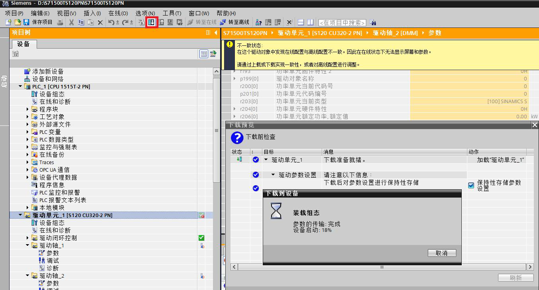Screen dimensions: 539x290
Task: Open the 选项(N) menu
Action: point(145,13)
